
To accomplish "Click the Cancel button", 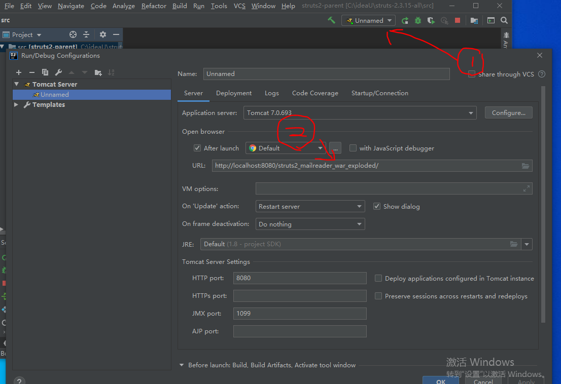I will (483, 381).
